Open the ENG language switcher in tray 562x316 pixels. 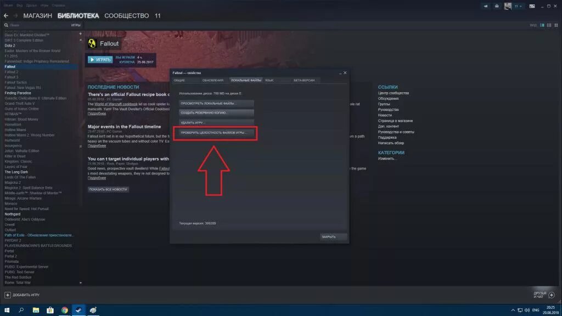(536, 310)
